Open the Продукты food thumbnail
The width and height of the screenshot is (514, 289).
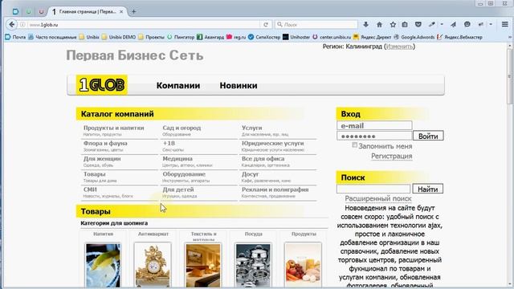coord(304,265)
